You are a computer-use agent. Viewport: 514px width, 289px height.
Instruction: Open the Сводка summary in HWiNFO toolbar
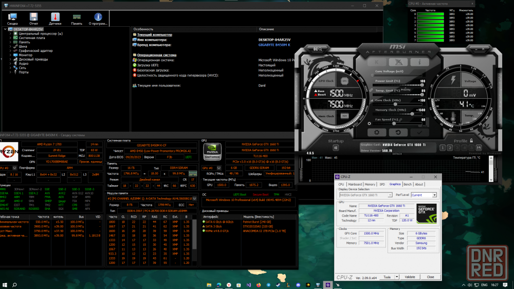coord(12,19)
